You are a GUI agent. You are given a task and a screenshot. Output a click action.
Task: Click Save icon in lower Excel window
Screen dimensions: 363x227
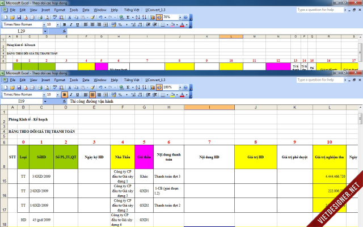tap(18, 87)
